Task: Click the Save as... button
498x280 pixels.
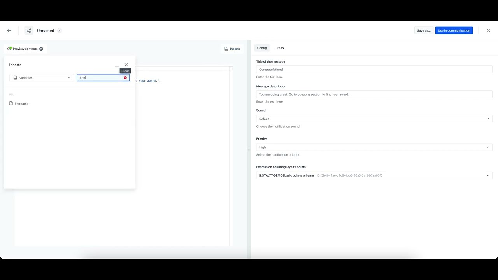Action: coord(424,30)
